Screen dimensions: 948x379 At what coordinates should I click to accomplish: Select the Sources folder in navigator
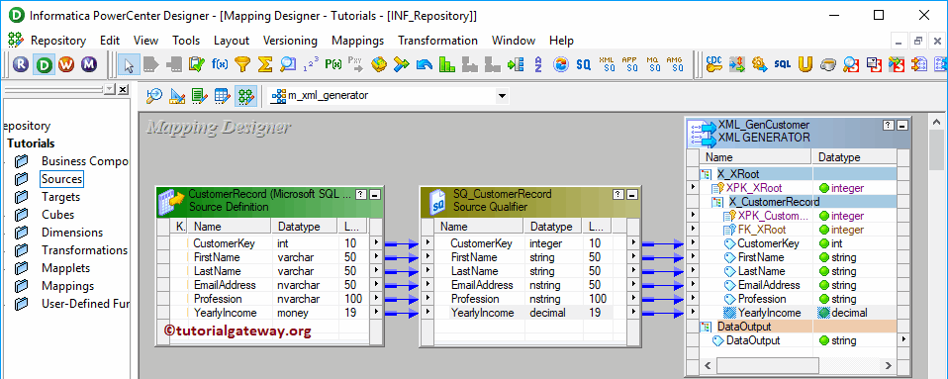tap(61, 179)
